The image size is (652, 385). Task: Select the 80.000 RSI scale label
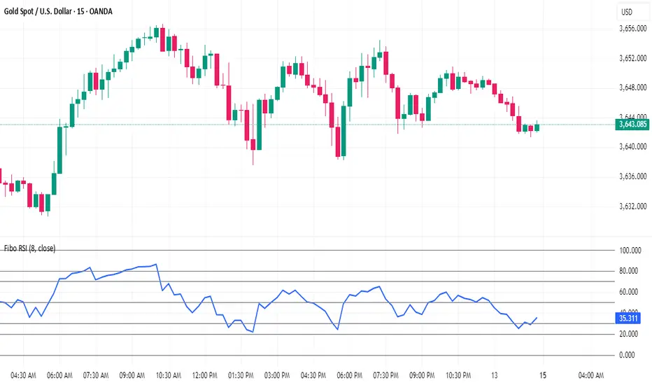click(x=630, y=271)
